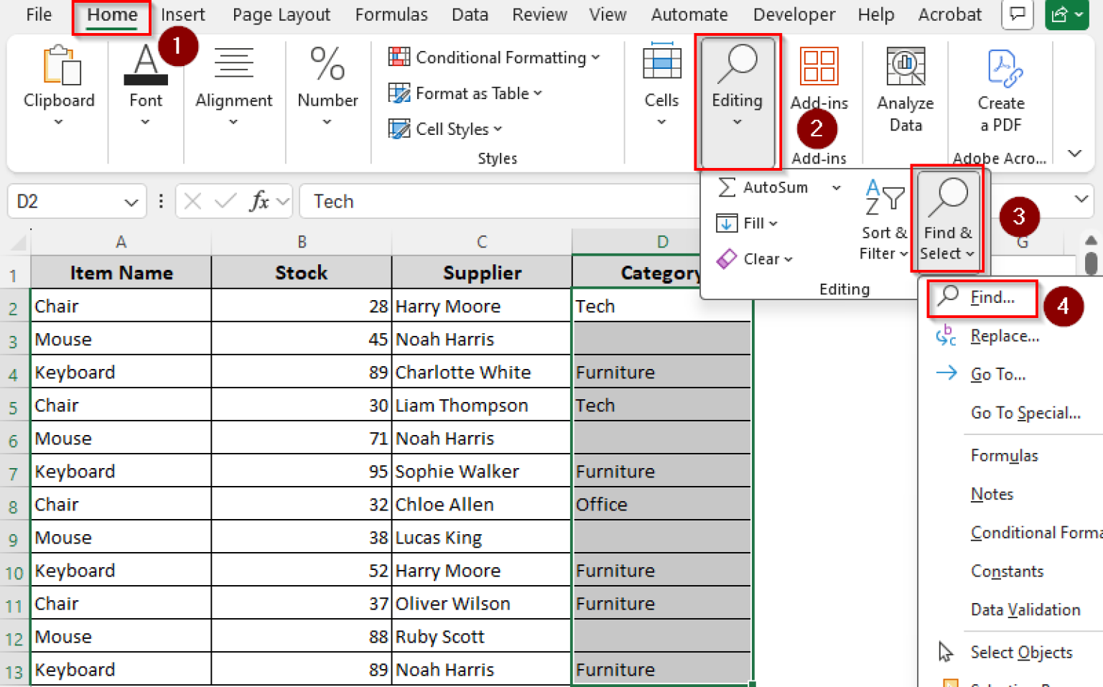Select Replace from the Find & Select menu
This screenshot has width=1103, height=687.
(x=1005, y=335)
